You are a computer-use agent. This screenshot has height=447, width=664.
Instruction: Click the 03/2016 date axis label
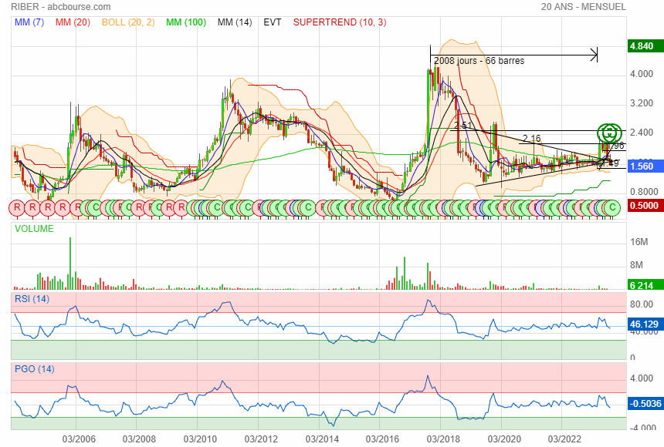(x=382, y=439)
